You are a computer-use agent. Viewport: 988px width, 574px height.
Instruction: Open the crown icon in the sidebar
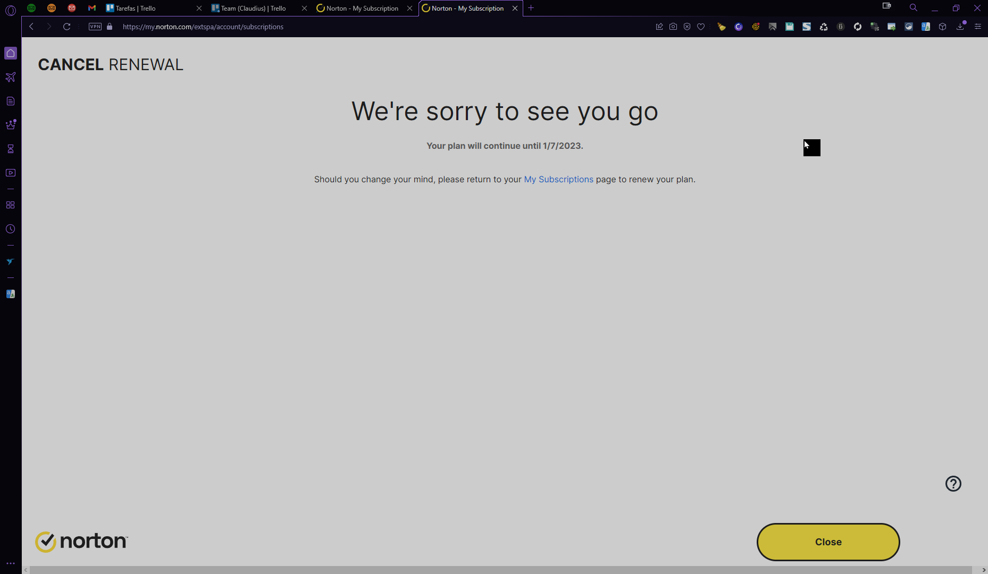pos(11,125)
